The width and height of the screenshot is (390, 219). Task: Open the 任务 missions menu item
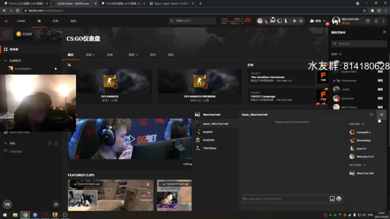tap(56, 21)
